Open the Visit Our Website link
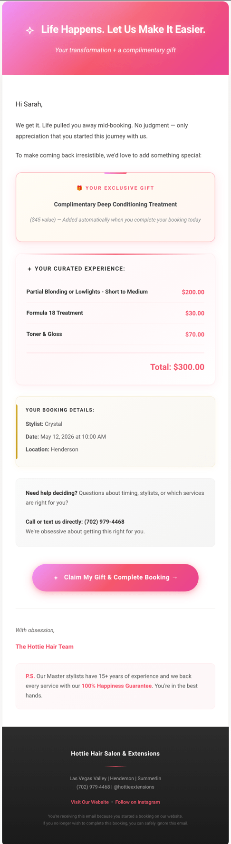This screenshot has width=231, height=844. [x=90, y=802]
